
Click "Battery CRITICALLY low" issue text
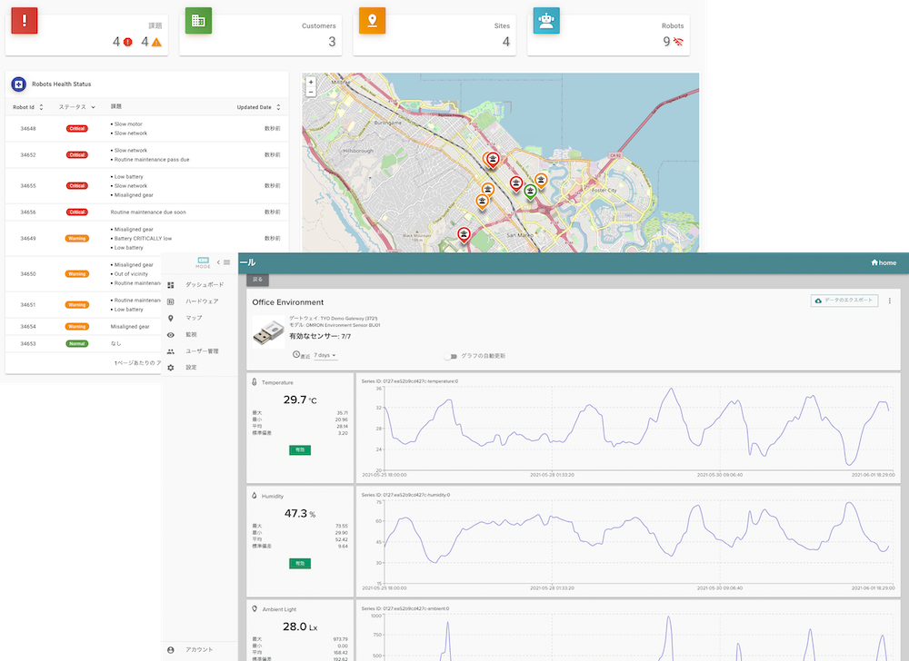tap(143, 239)
